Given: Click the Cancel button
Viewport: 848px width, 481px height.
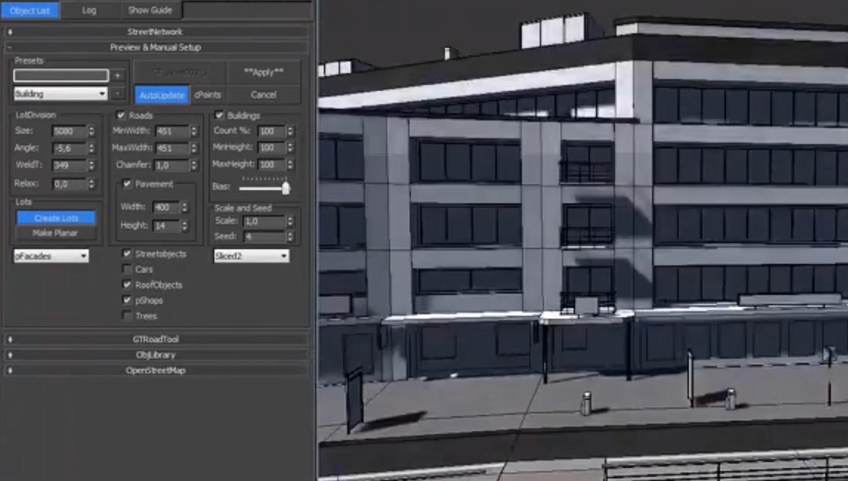Looking at the screenshot, I should point(263,95).
